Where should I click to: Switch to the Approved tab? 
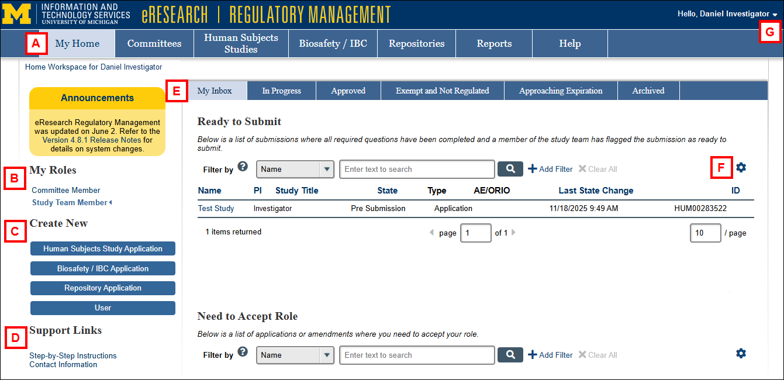[348, 91]
